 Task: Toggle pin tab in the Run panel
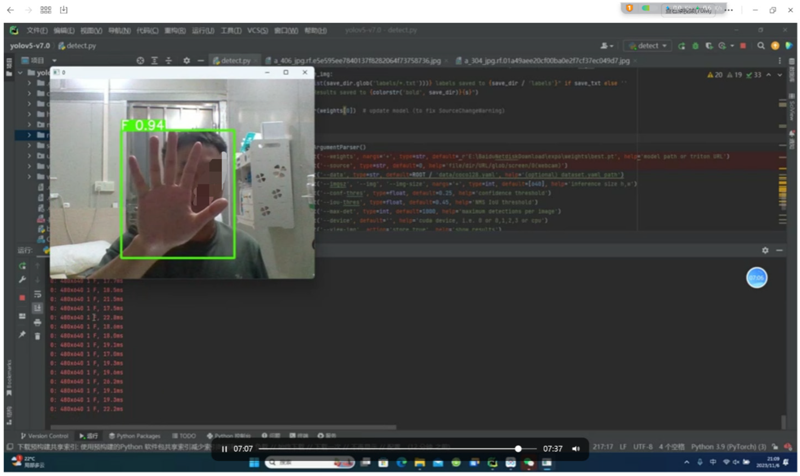tap(22, 335)
